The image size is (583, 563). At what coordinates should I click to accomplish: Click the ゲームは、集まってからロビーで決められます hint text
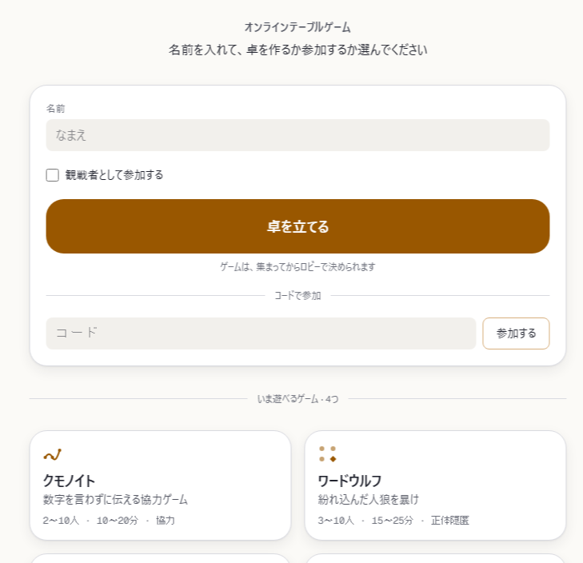[x=297, y=266]
